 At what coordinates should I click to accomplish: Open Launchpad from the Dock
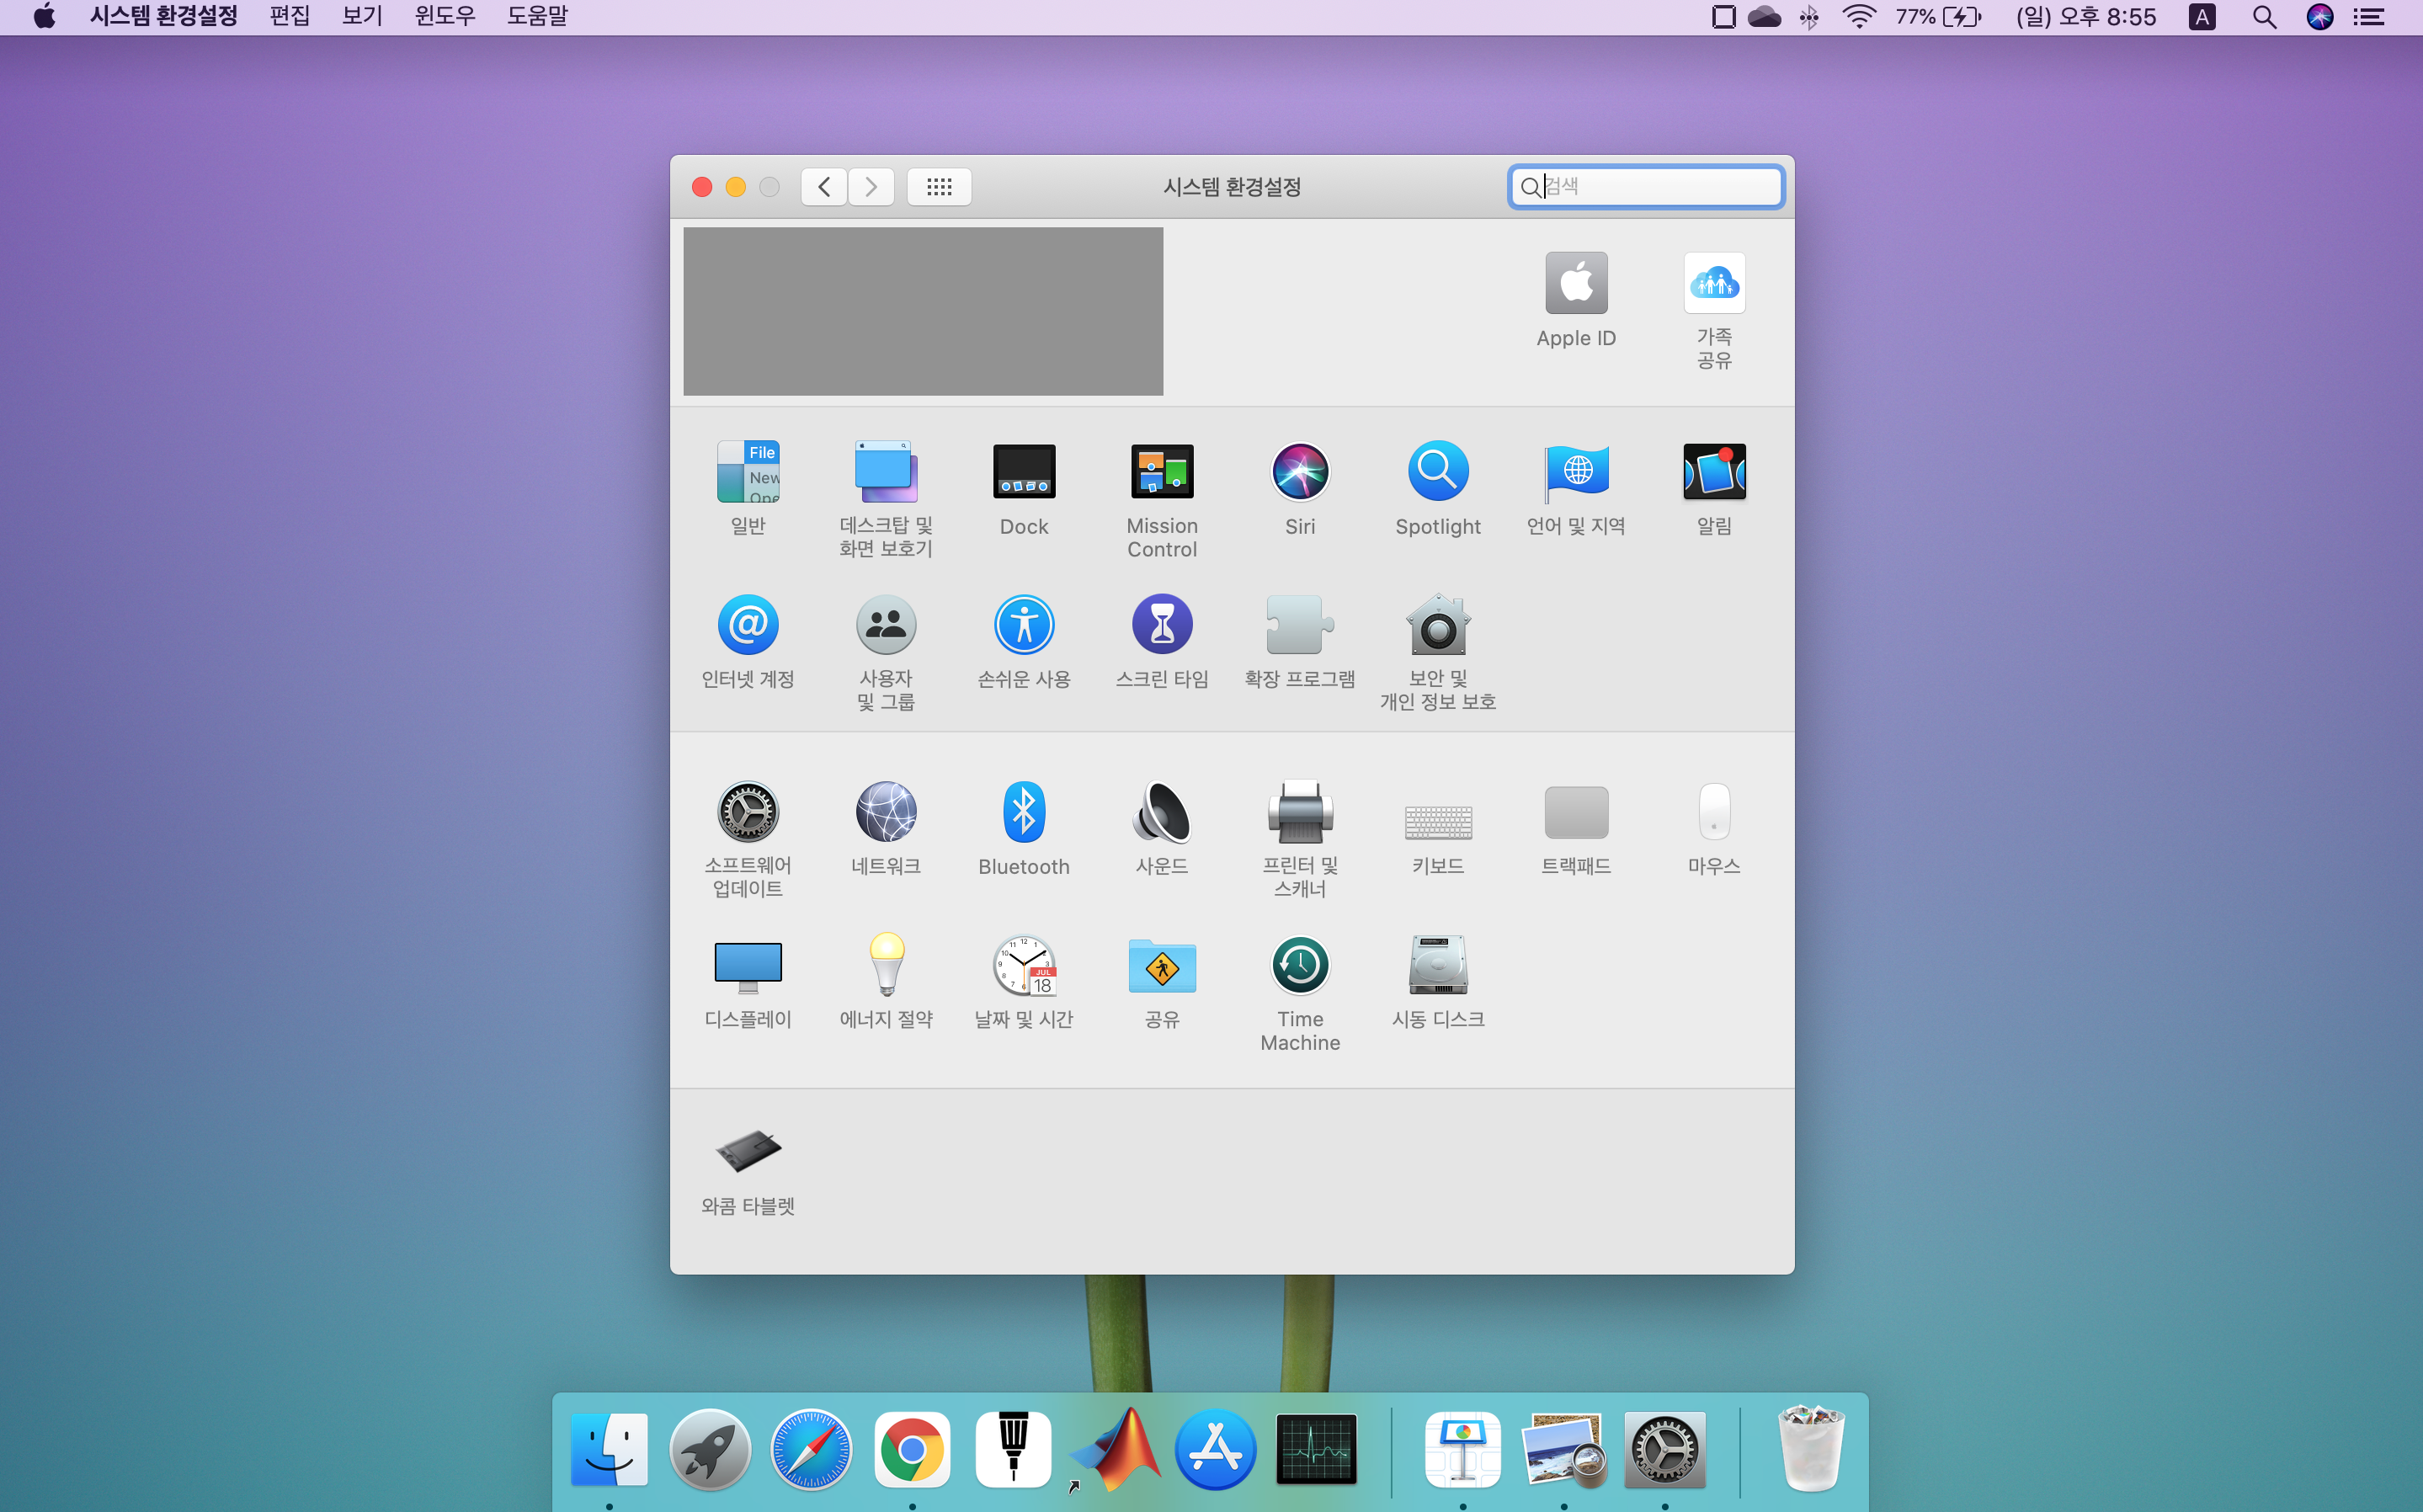pos(710,1449)
